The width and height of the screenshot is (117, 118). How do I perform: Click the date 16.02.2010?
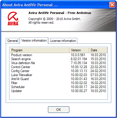click(x=98, y=83)
